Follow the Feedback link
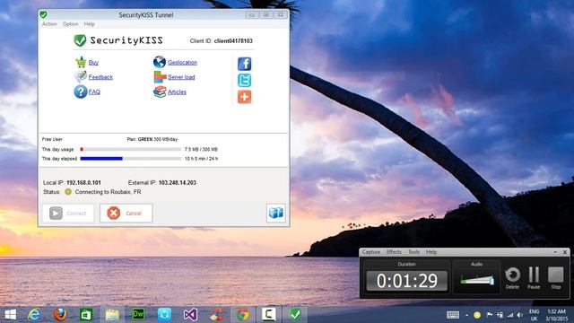The width and height of the screenshot is (574, 323). 100,77
